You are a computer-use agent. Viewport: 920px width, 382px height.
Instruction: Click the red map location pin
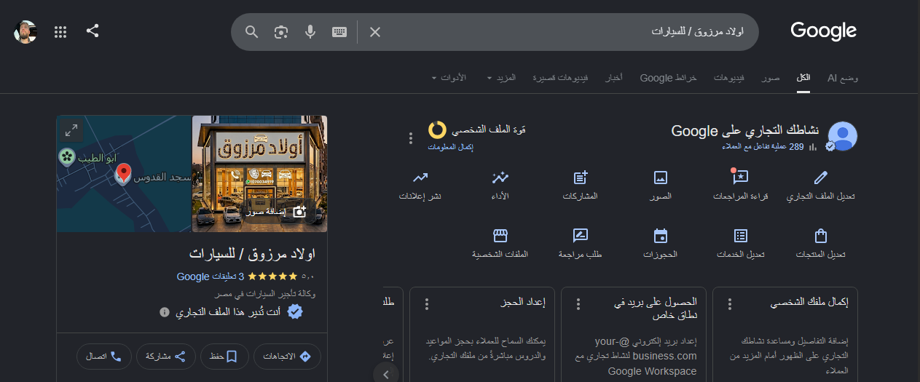click(x=124, y=174)
